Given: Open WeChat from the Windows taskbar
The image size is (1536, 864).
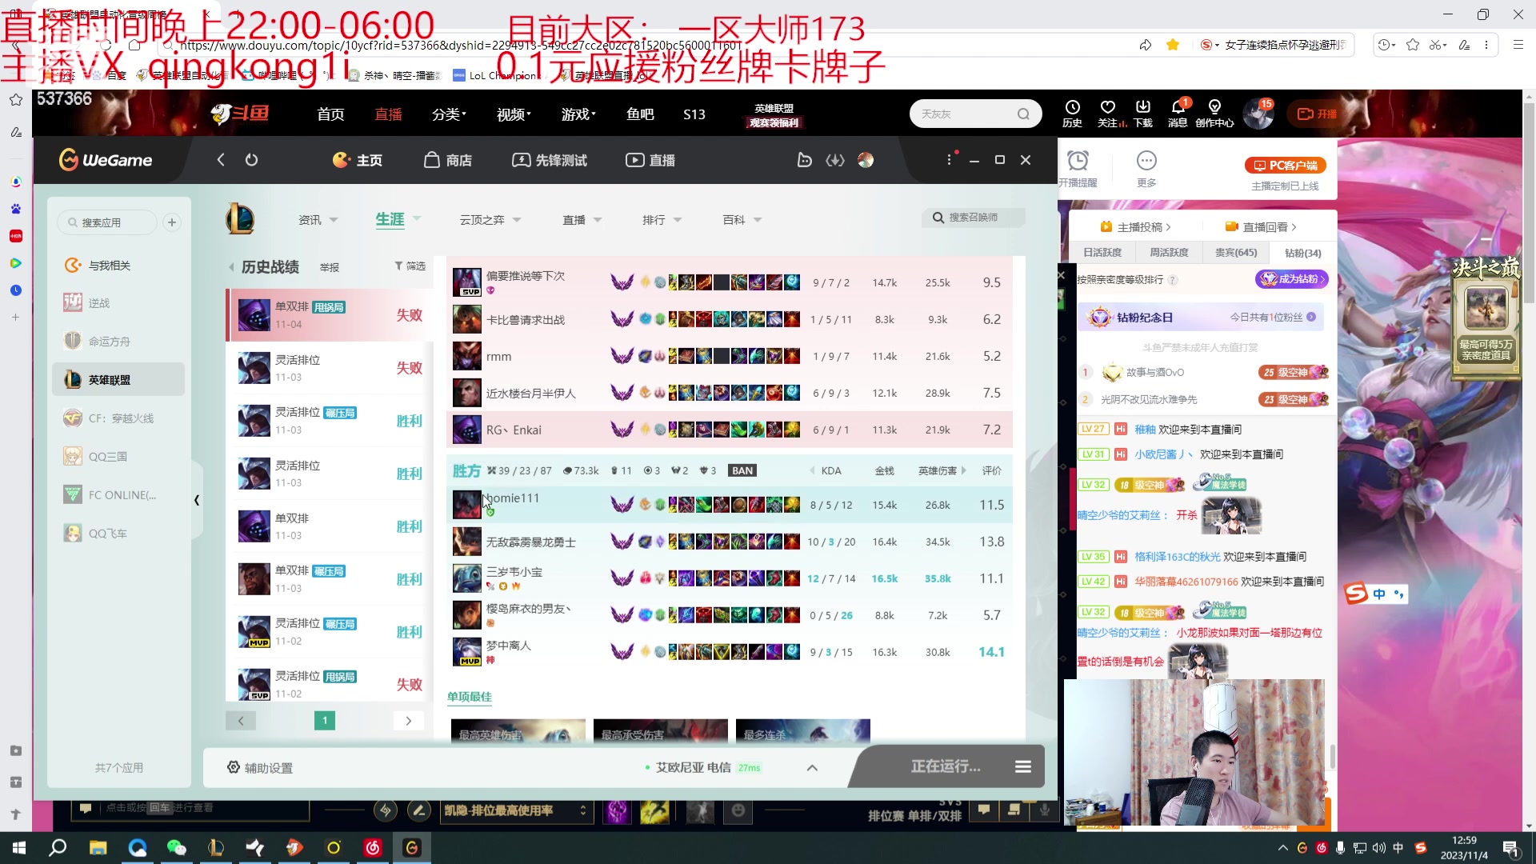Looking at the screenshot, I should pyautogui.click(x=176, y=848).
